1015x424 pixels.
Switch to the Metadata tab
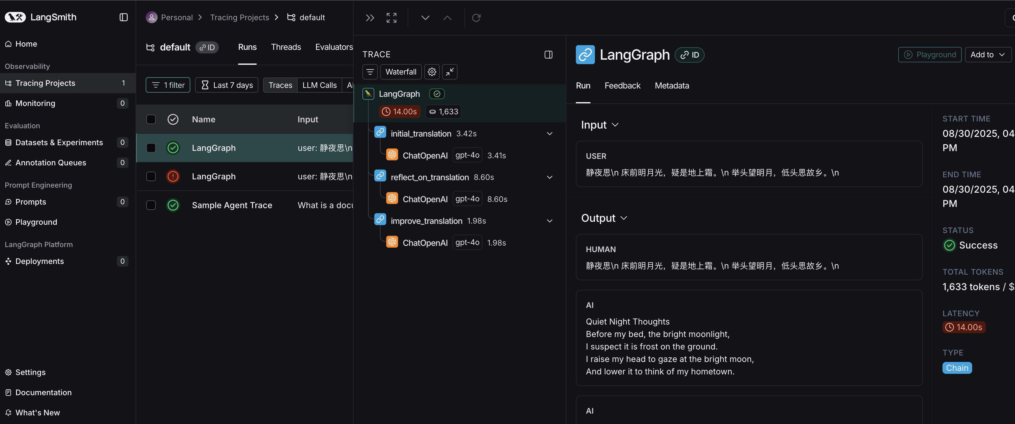point(671,86)
